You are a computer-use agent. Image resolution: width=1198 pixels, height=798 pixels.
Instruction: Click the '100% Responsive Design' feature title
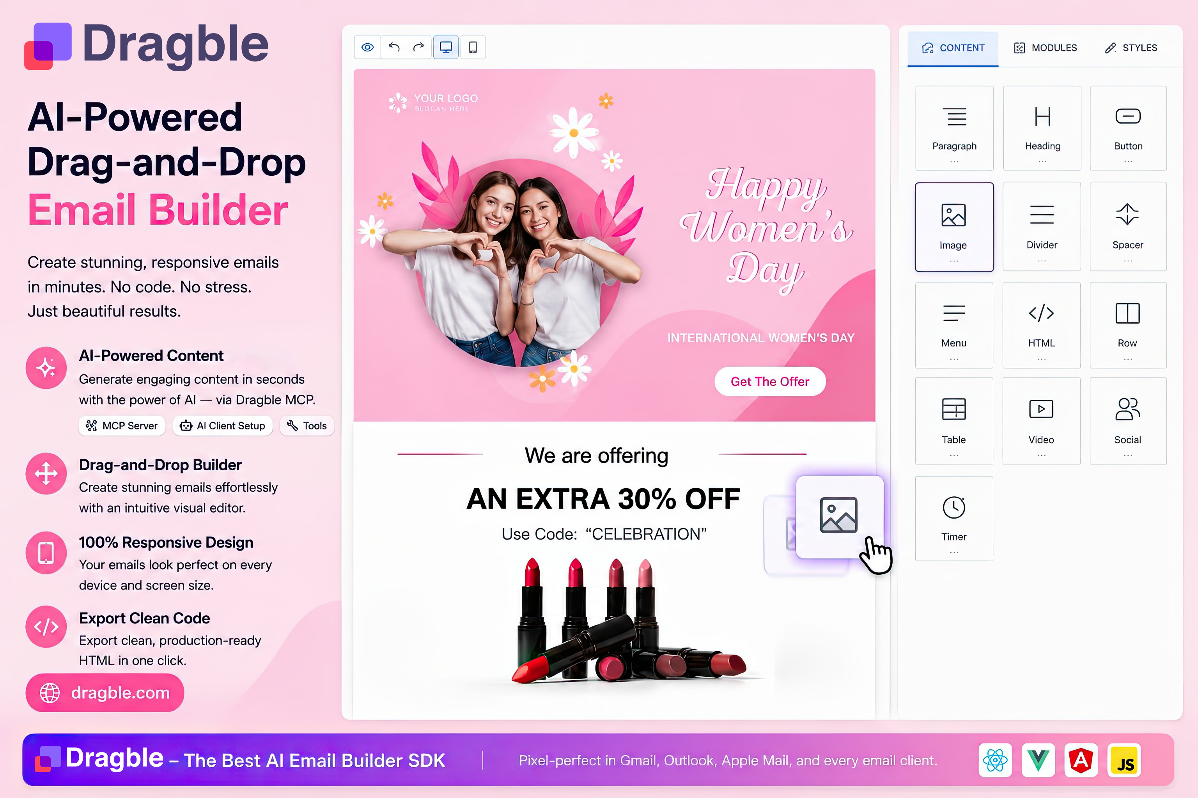166,542
